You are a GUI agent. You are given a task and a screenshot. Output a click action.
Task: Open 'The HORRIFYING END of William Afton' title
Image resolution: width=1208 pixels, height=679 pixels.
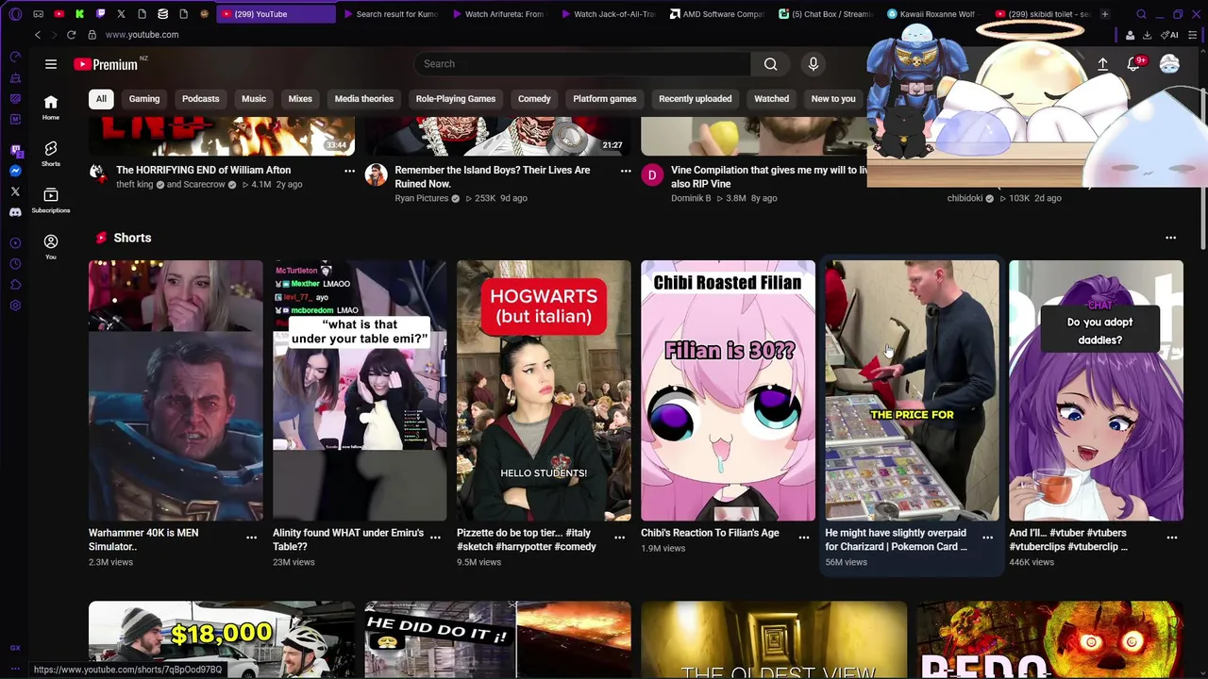coord(203,171)
